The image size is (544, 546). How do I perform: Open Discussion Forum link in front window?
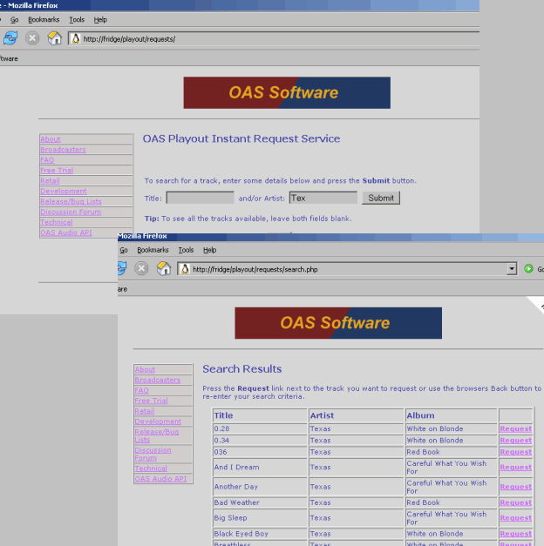pos(153,454)
